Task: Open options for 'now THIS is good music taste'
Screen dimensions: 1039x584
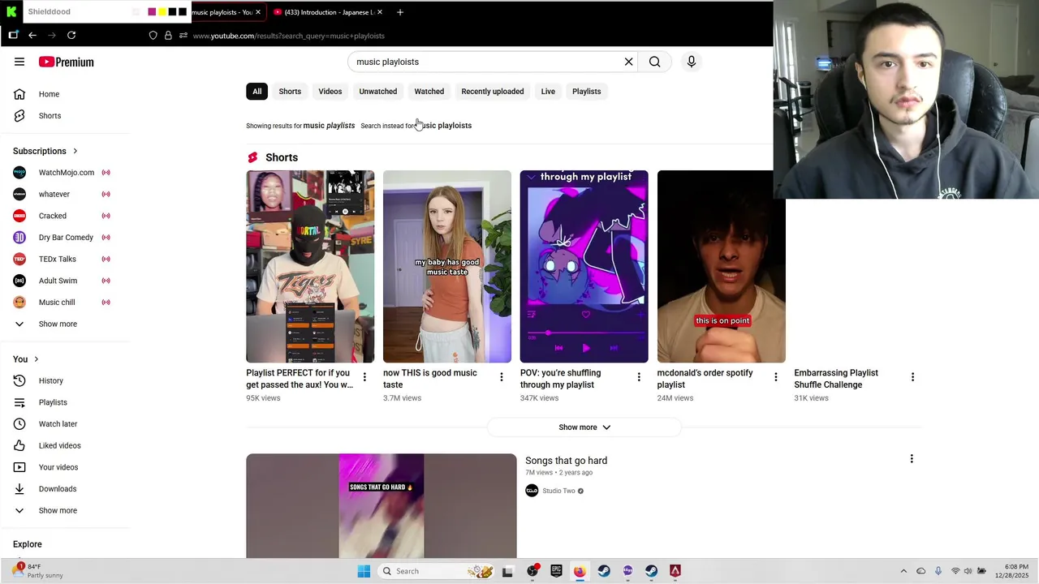Action: 501,377
